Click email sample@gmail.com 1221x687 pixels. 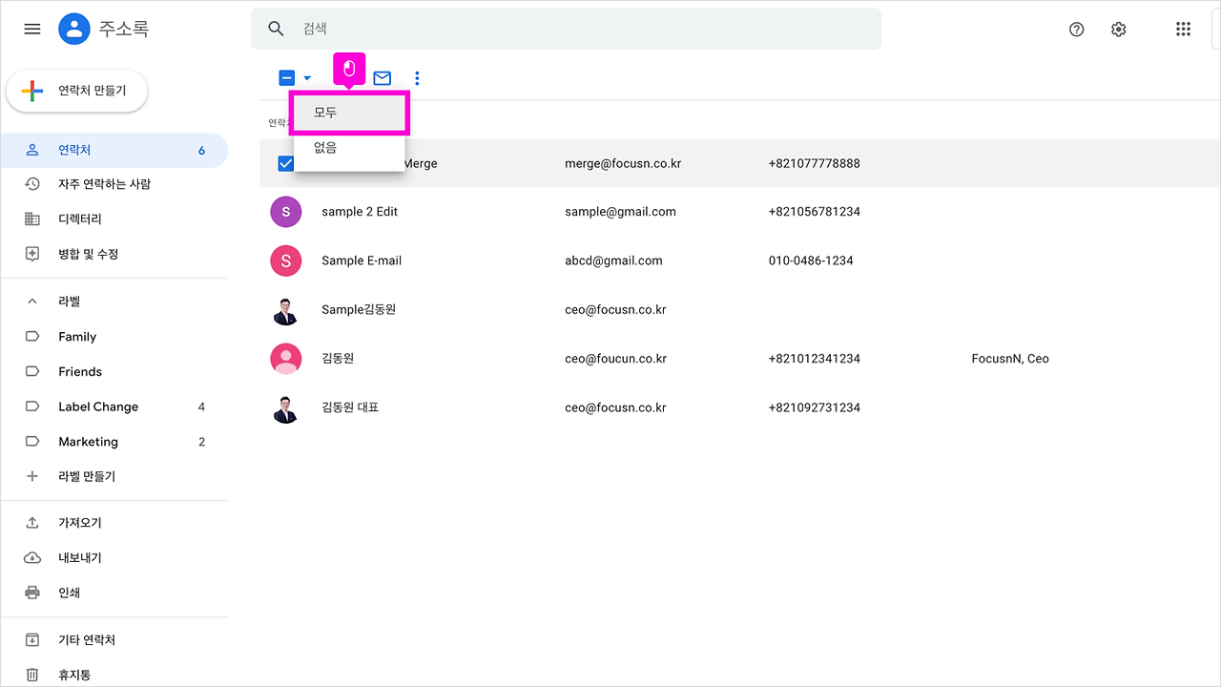point(620,212)
